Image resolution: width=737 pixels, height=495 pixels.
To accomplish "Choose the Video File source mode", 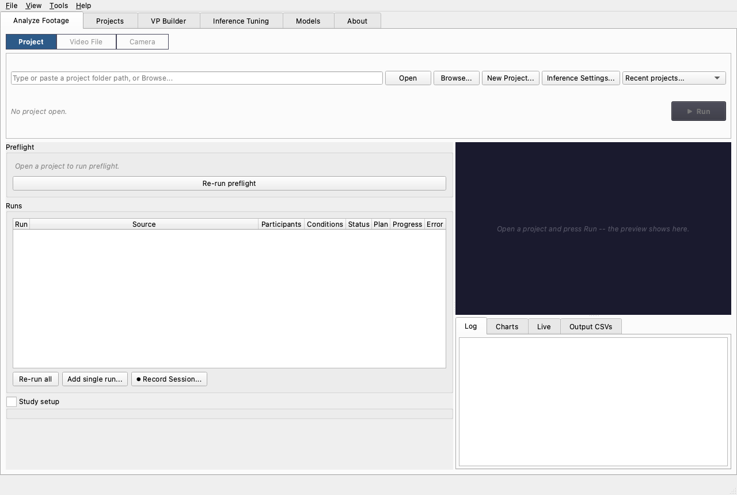I will pyautogui.click(x=86, y=41).
